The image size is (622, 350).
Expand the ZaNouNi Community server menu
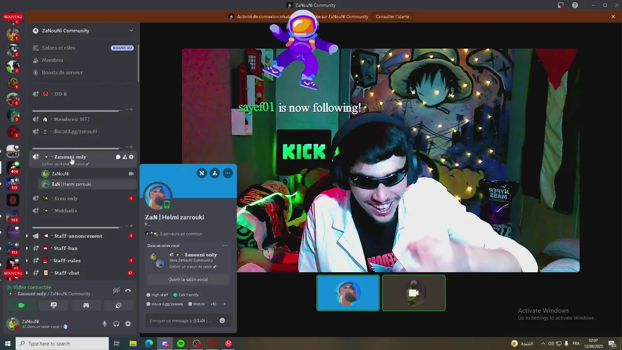point(131,31)
